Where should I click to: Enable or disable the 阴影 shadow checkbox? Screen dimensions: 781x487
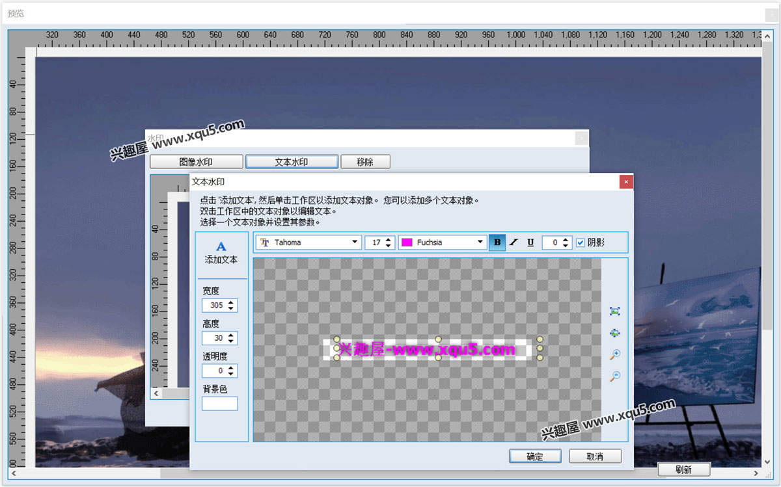[x=581, y=243]
